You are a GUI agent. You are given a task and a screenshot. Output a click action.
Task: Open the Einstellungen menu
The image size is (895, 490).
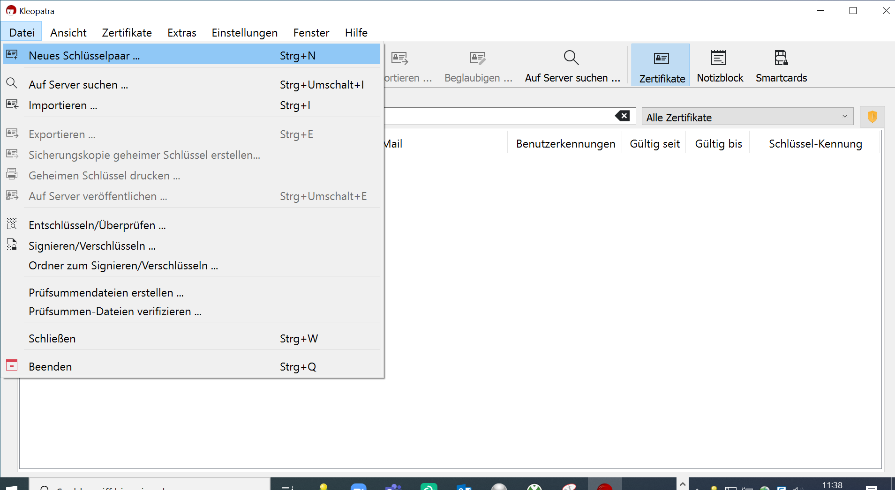pos(244,33)
